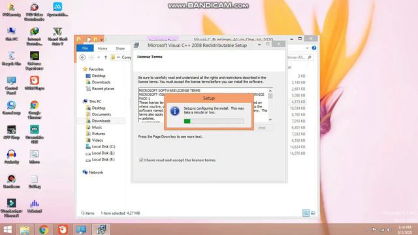Open the File tab in Explorer
The width and height of the screenshot is (418, 235).
coord(85,48)
